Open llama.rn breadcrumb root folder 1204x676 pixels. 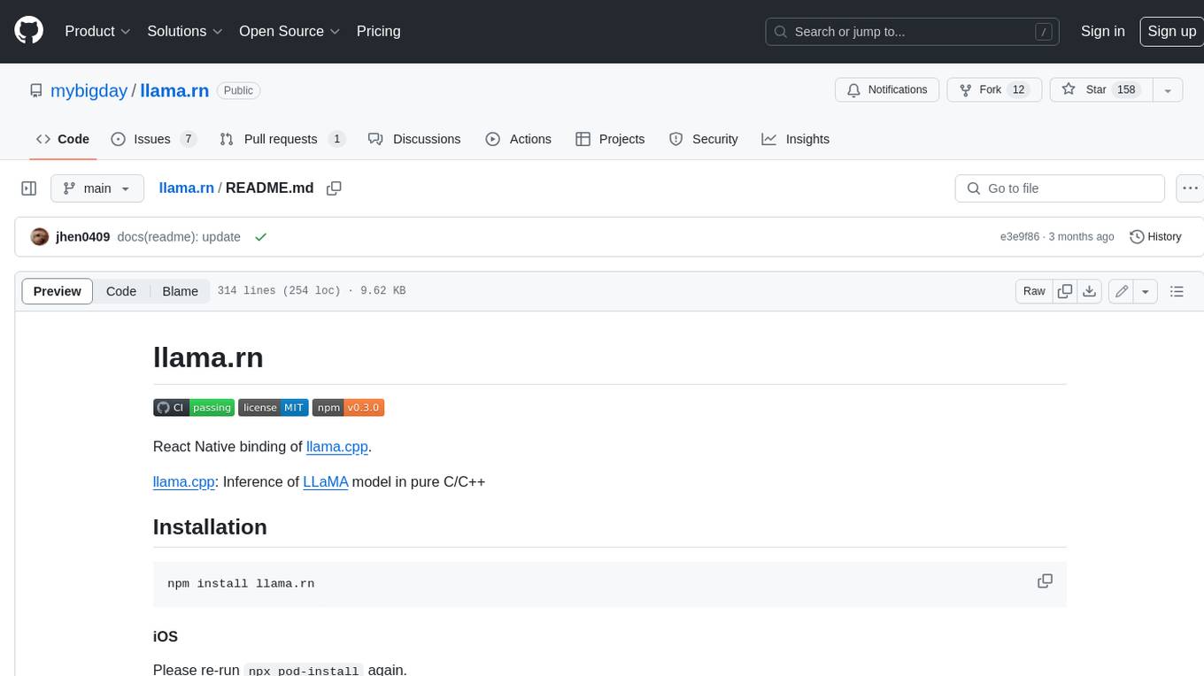pyautogui.click(x=186, y=188)
